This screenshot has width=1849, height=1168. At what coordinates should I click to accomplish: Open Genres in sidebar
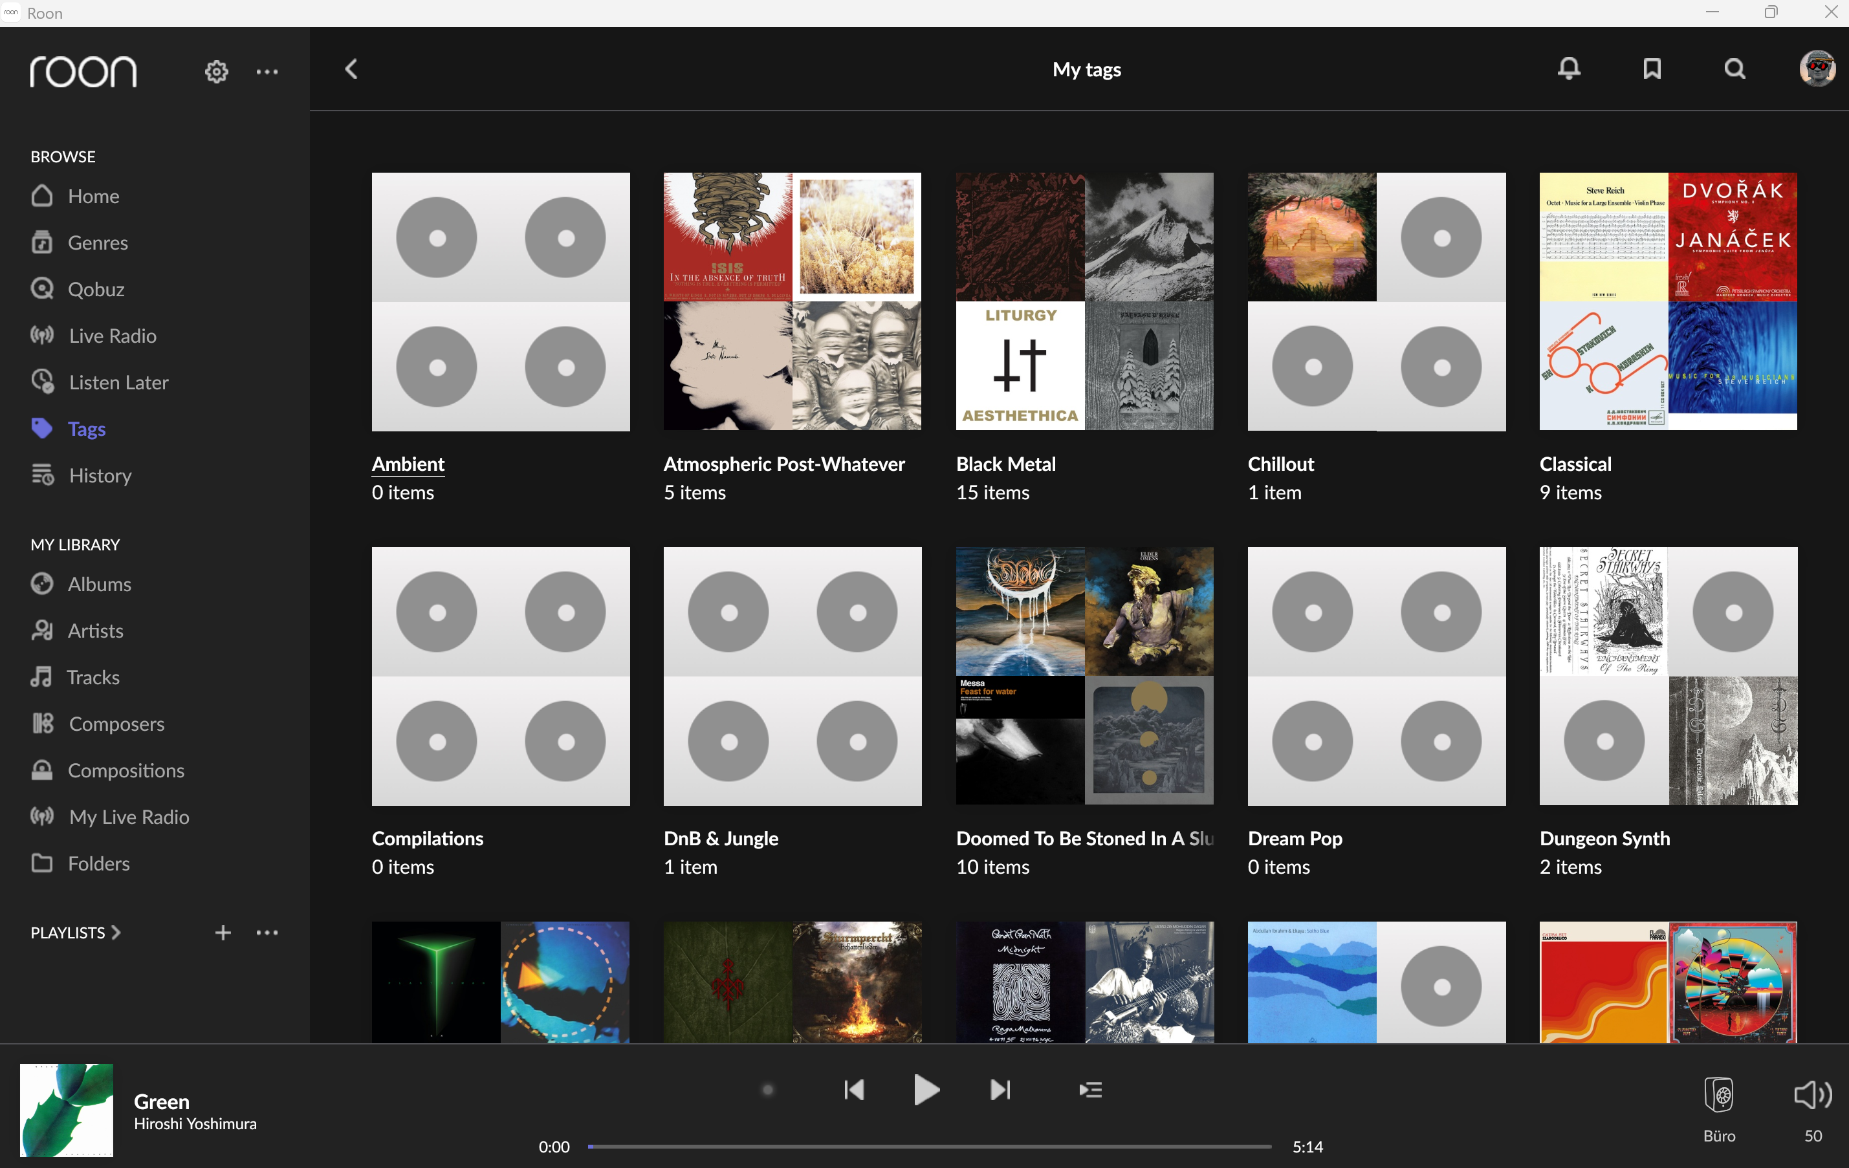click(79, 243)
